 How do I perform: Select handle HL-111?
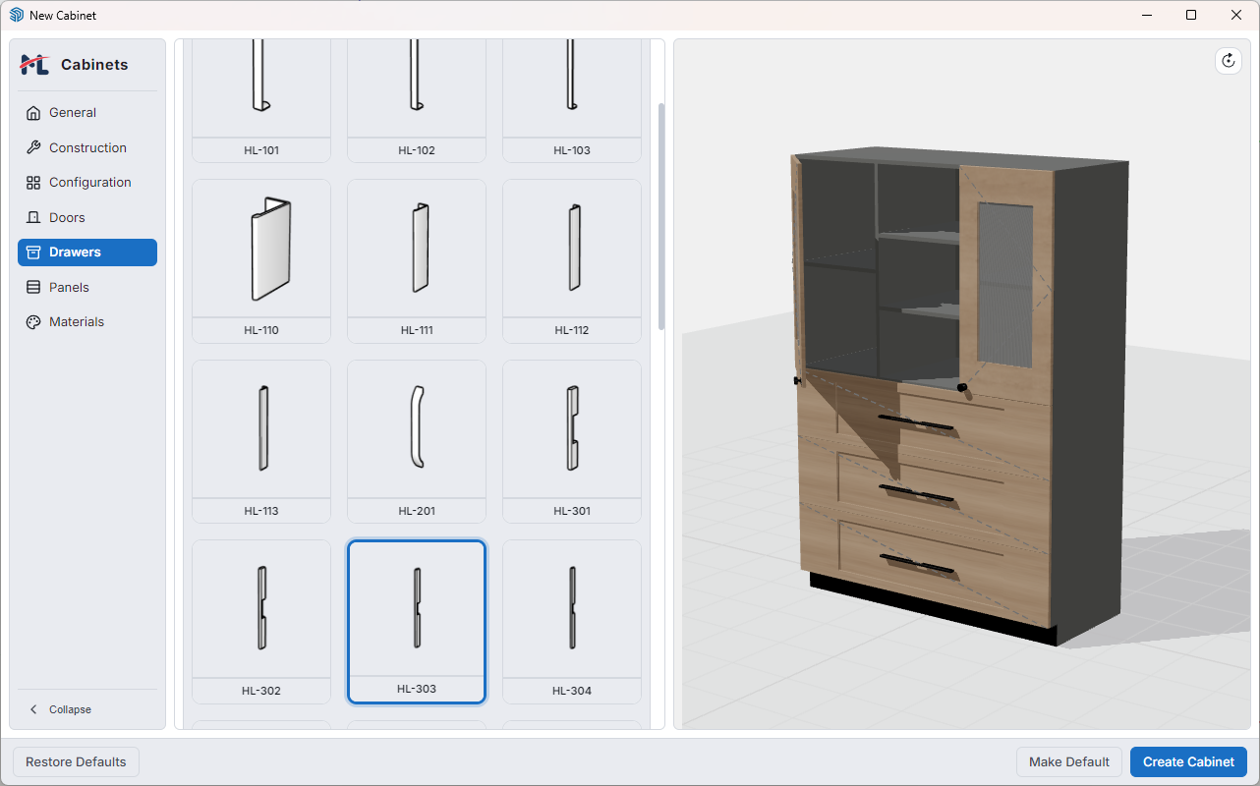click(x=417, y=261)
